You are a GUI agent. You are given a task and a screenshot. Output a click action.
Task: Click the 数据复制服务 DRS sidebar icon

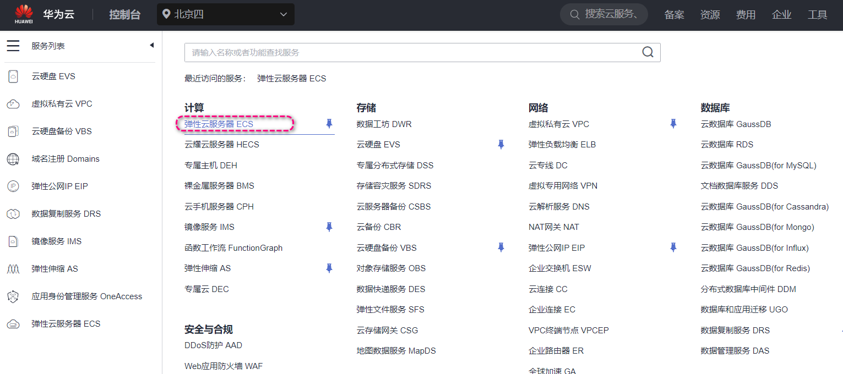pyautogui.click(x=13, y=214)
